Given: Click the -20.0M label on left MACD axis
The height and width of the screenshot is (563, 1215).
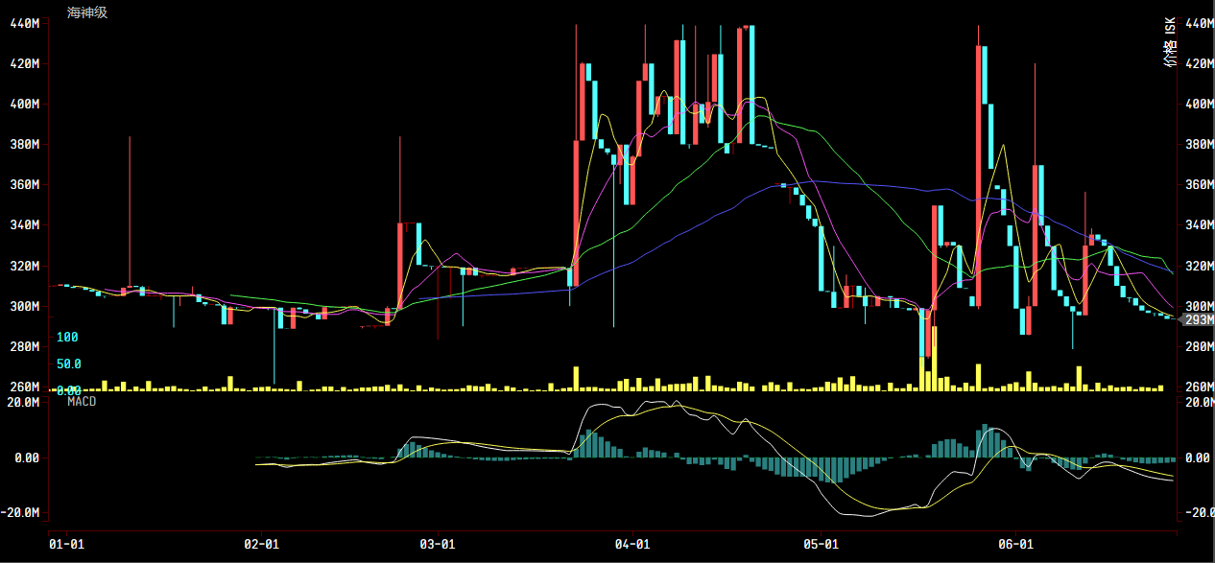Looking at the screenshot, I should click(22, 512).
